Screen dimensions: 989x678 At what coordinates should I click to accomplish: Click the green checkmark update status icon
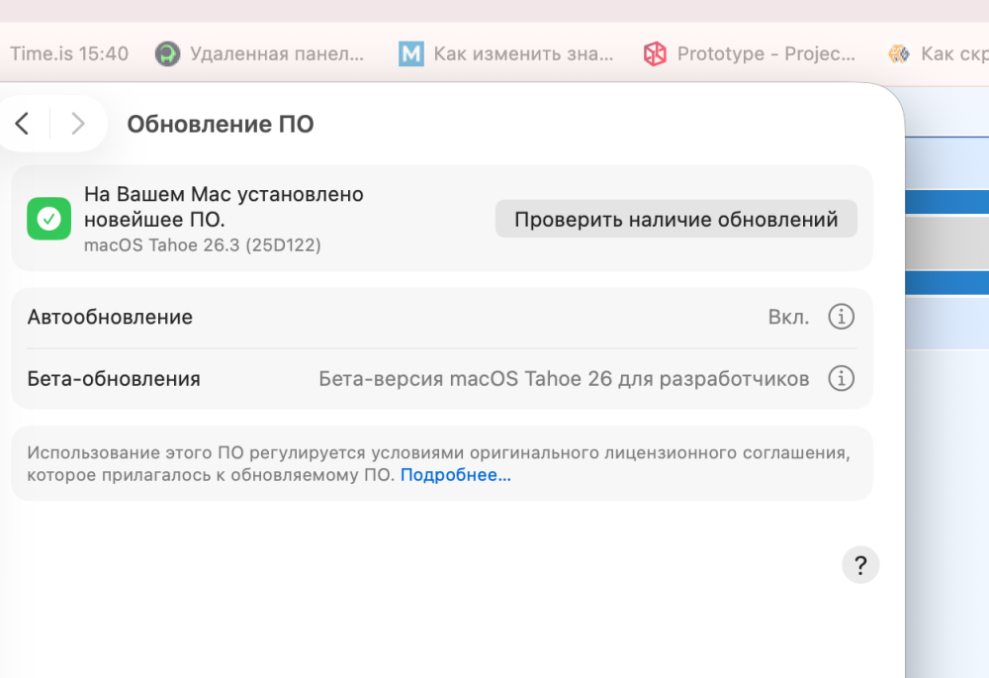[x=49, y=219]
